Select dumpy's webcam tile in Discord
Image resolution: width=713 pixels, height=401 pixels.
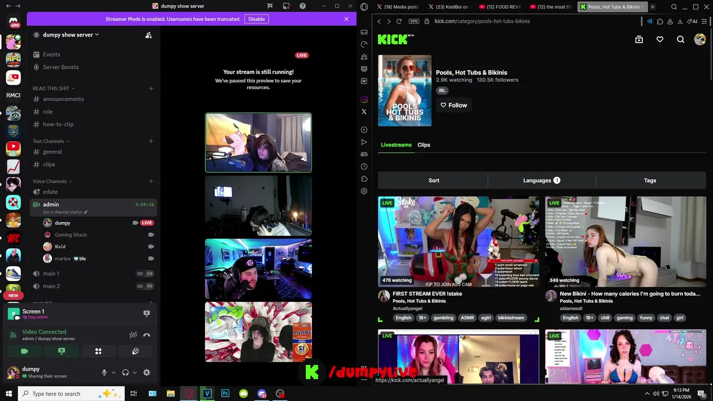pos(258,143)
